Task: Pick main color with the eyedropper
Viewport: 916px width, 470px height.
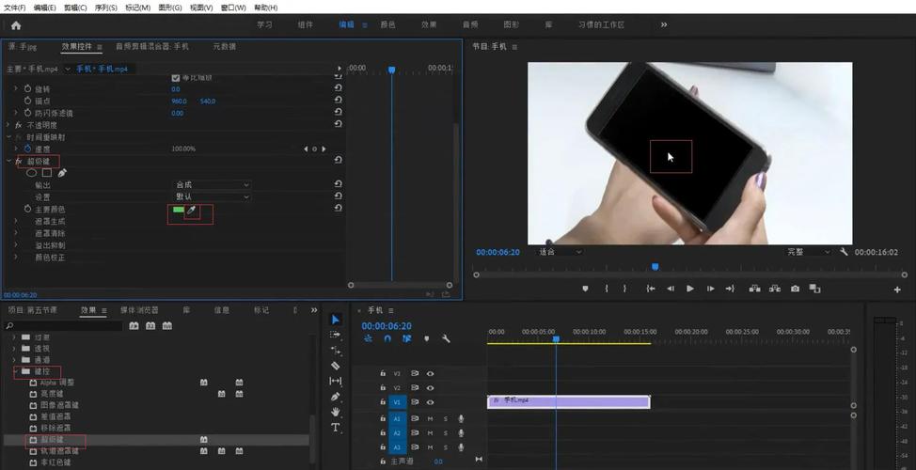Action: coord(191,210)
